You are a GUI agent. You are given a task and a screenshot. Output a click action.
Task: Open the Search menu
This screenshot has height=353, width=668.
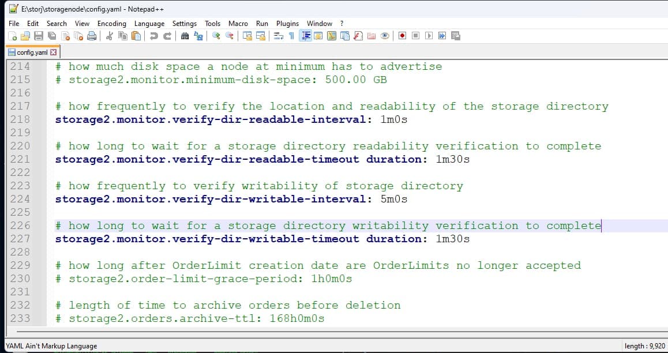(x=57, y=24)
